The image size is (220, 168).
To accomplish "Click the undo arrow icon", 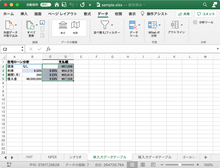I will (x=71, y=5).
